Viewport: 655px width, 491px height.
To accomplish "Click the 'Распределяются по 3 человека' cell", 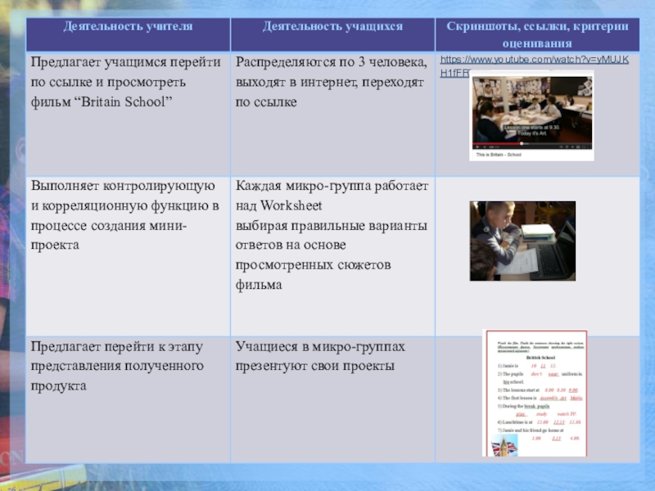I will (331, 82).
